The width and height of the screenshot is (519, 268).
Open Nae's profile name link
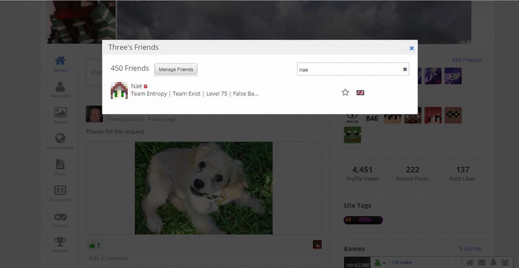tap(136, 86)
